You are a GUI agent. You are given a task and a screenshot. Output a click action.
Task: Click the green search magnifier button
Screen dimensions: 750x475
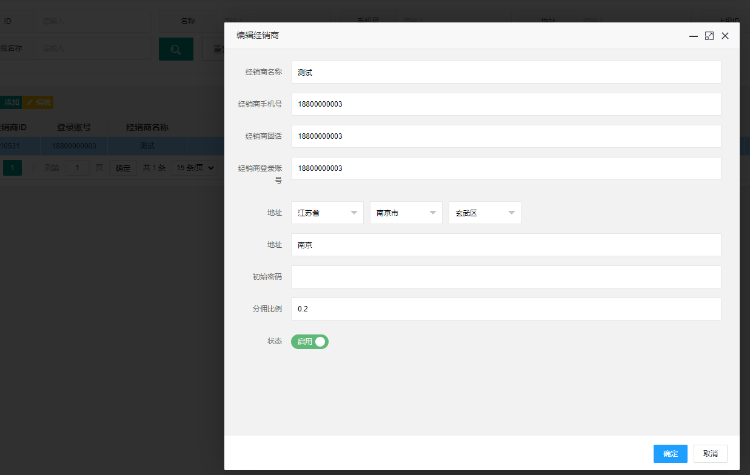coord(176,49)
